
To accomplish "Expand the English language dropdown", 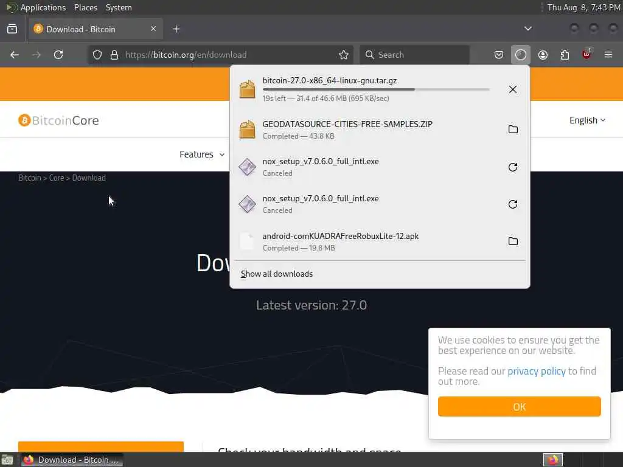I will [x=587, y=120].
